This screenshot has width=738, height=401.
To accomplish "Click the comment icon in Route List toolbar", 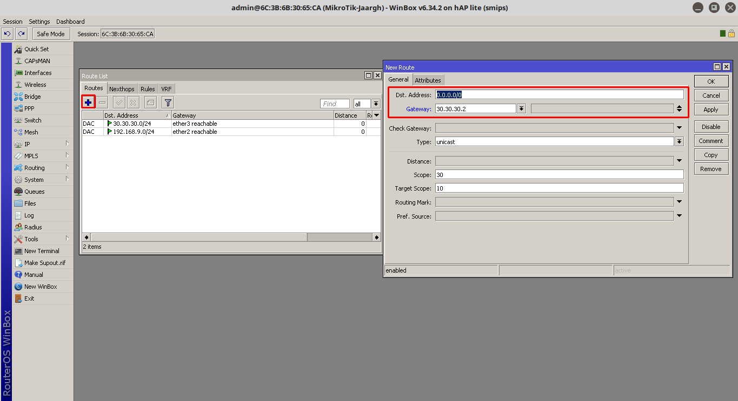I will click(x=150, y=102).
